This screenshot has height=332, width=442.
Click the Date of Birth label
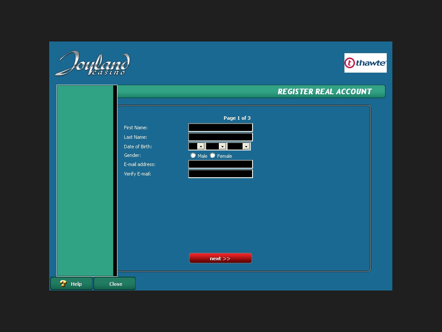[x=138, y=147]
